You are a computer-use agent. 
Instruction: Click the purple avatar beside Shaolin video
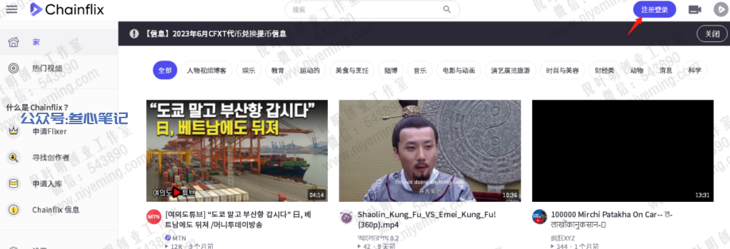coord(346,217)
